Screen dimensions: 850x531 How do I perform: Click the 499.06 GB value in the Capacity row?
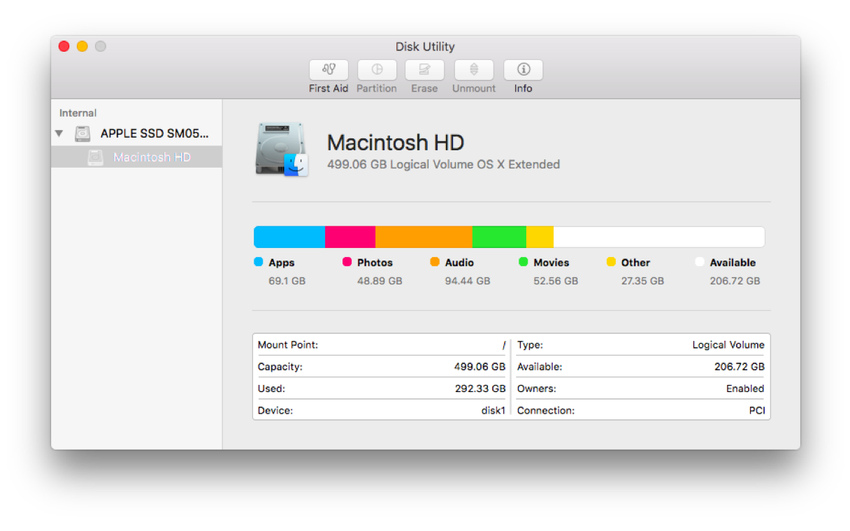click(480, 367)
